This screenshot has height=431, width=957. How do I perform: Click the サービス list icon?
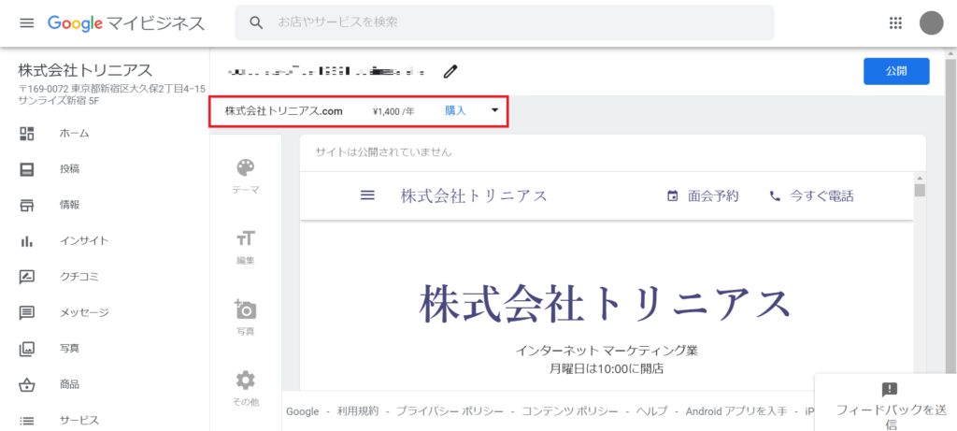click(27, 421)
